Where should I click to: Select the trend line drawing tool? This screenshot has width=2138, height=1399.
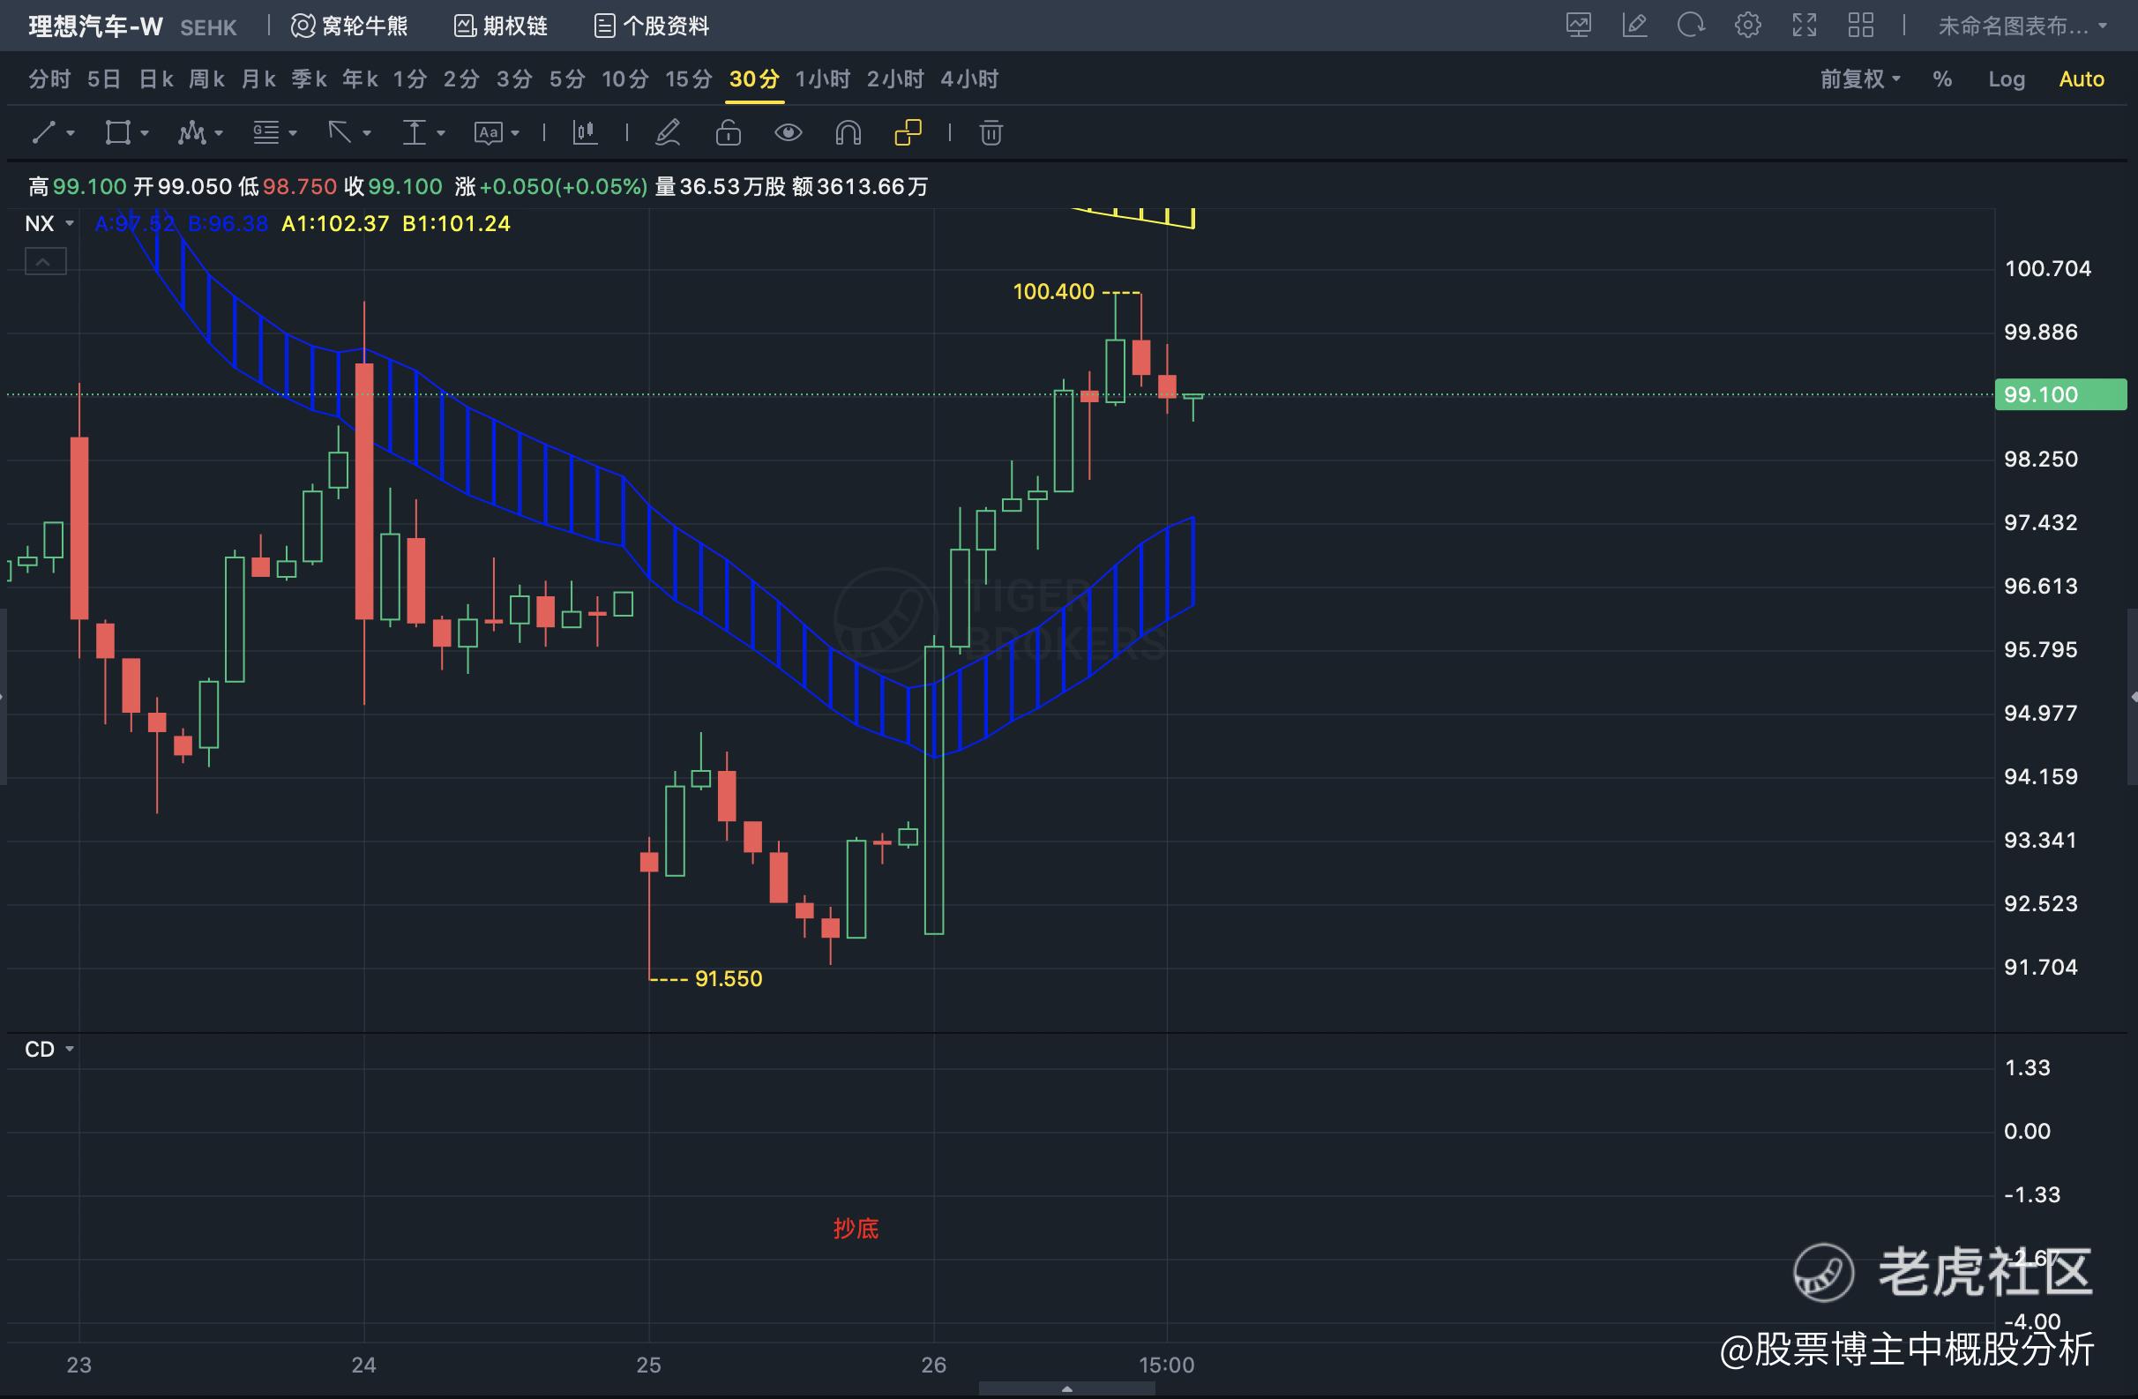[x=44, y=133]
